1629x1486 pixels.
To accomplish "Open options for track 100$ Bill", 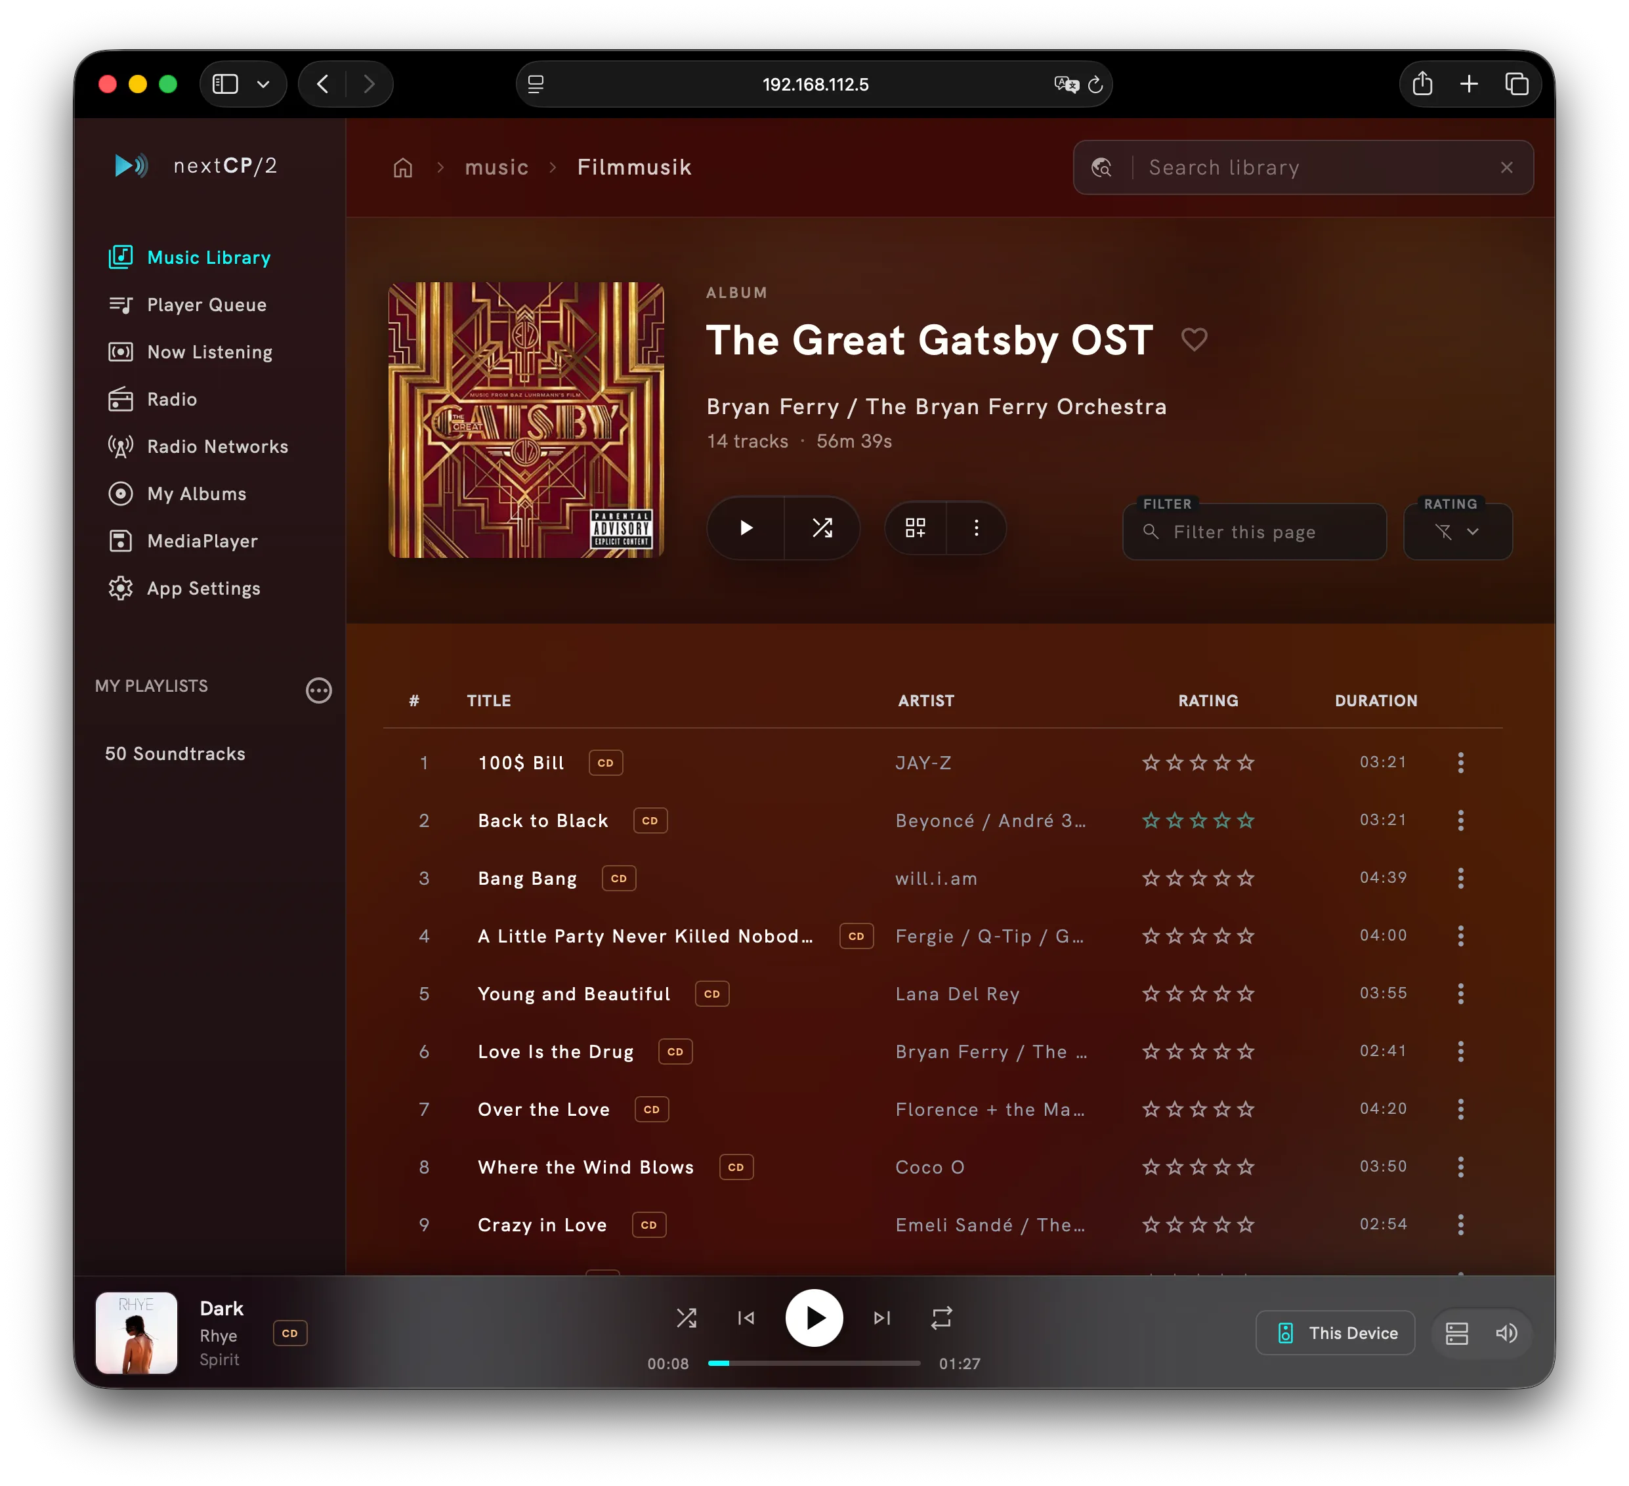I will 1460,762.
